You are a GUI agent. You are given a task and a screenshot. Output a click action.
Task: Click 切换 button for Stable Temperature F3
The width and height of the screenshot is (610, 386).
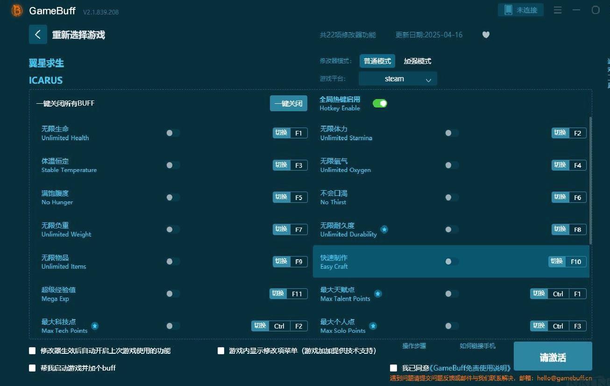[x=281, y=165]
